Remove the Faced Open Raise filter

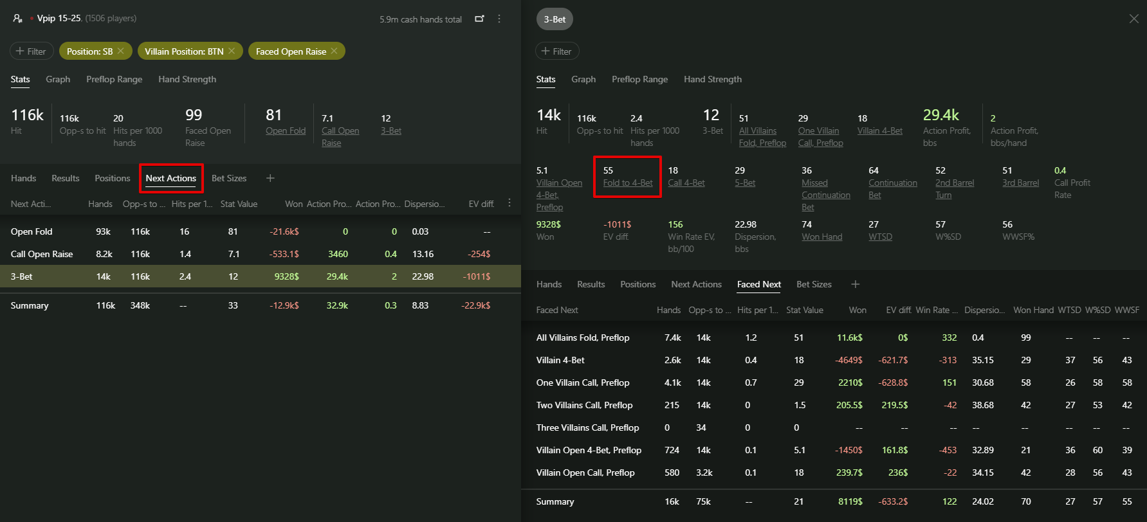[x=334, y=51]
